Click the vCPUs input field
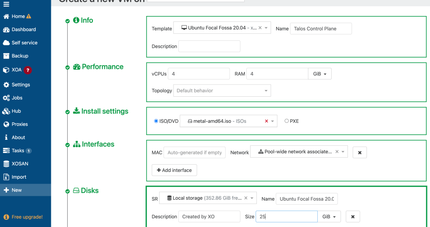The height and width of the screenshot is (227, 430). 199,74
